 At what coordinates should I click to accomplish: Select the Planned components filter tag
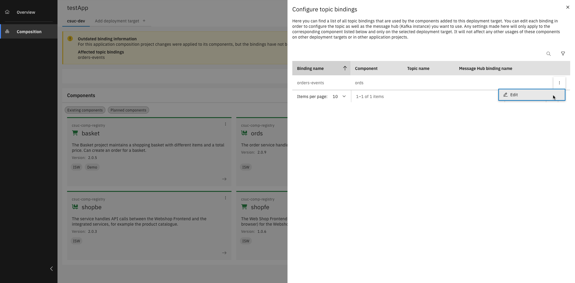coord(128,110)
